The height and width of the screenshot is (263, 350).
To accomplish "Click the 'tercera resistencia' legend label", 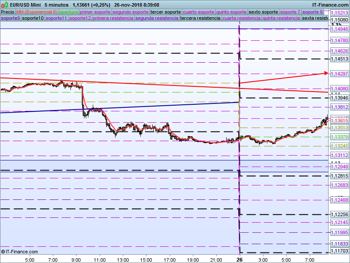I will pyautogui.click(x=200, y=18).
